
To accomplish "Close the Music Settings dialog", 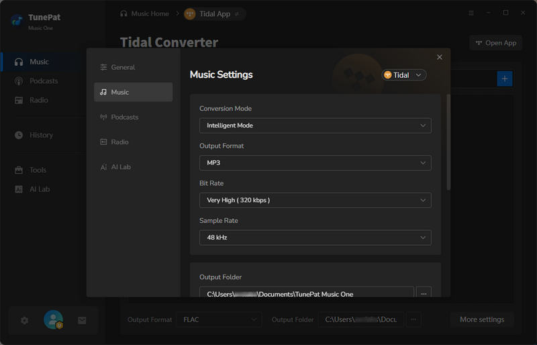I will coord(440,57).
